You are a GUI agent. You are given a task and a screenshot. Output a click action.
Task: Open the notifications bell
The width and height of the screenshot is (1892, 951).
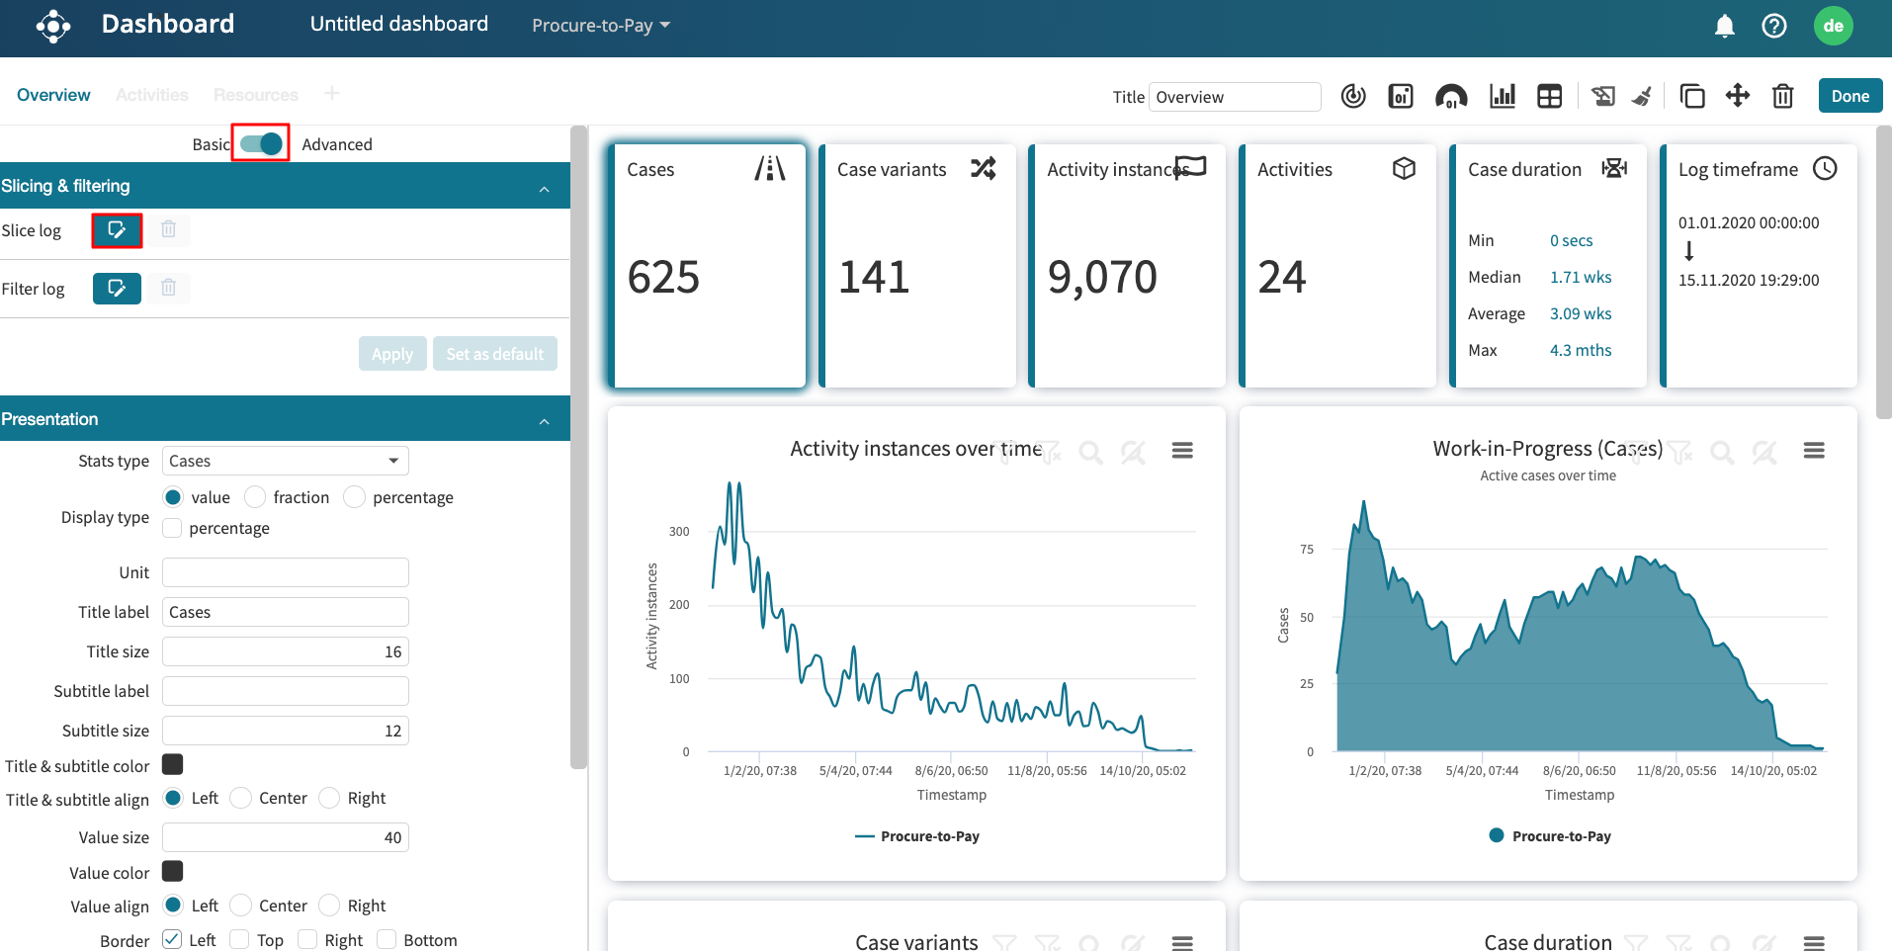coord(1724,26)
